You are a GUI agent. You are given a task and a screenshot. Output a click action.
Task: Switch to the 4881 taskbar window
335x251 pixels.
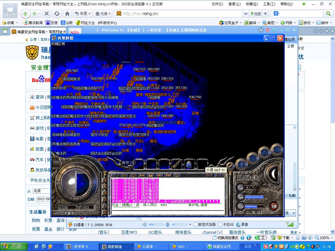[186, 247]
